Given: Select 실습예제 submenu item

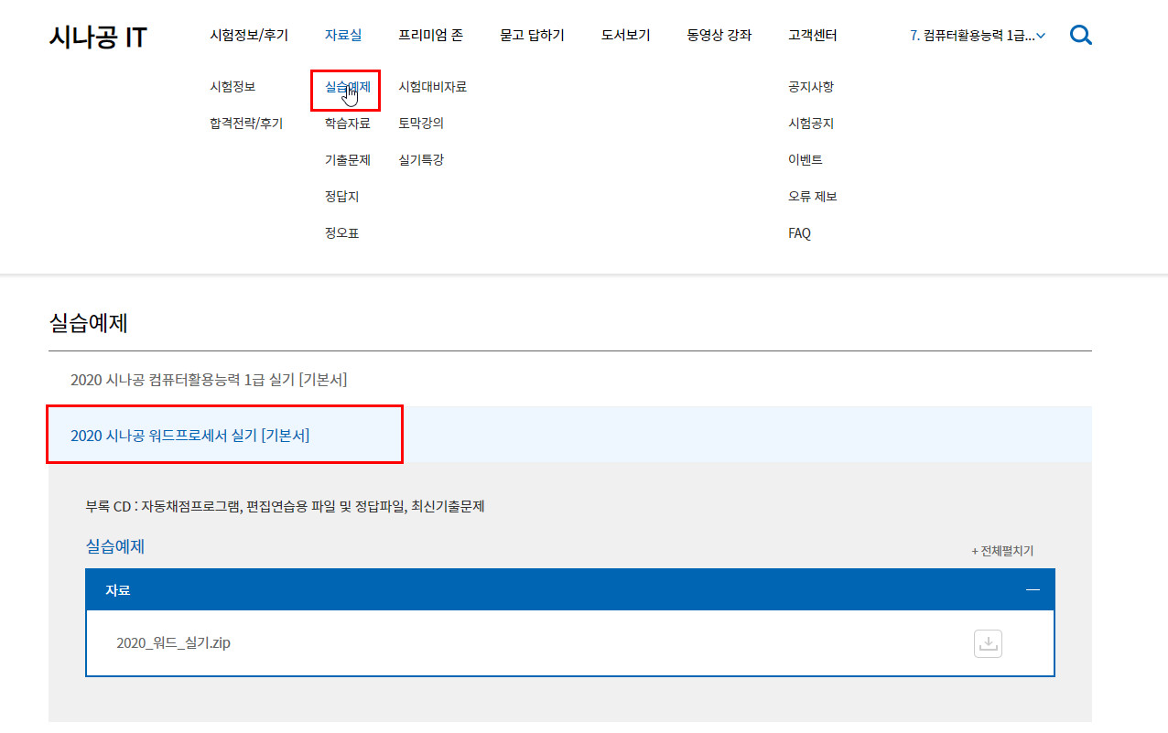Looking at the screenshot, I should coord(347,87).
